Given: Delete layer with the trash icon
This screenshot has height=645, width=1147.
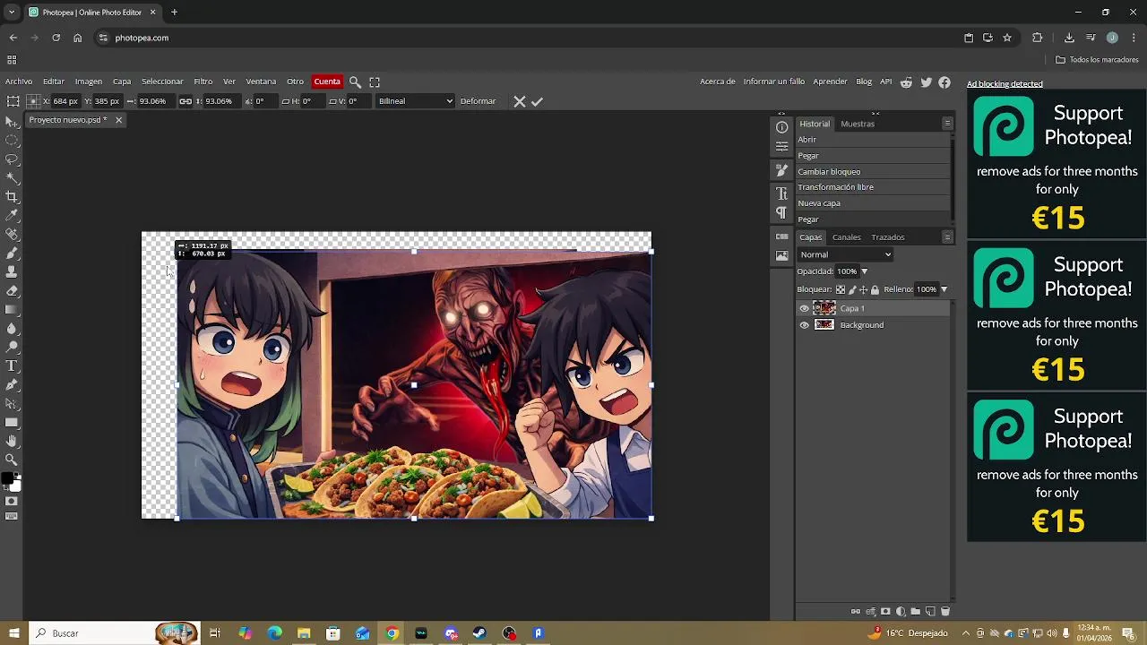Looking at the screenshot, I should pos(944,612).
